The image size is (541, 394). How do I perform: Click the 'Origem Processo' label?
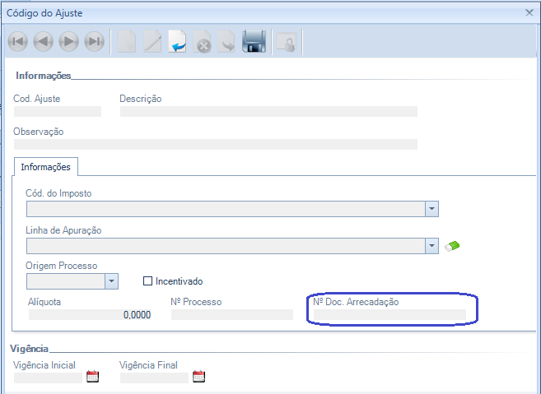(x=62, y=266)
